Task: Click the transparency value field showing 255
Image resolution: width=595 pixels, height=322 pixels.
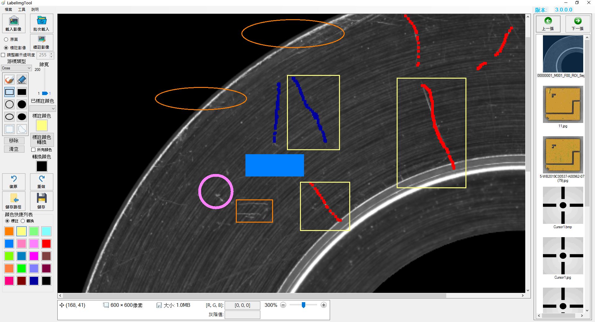Action: (x=43, y=55)
